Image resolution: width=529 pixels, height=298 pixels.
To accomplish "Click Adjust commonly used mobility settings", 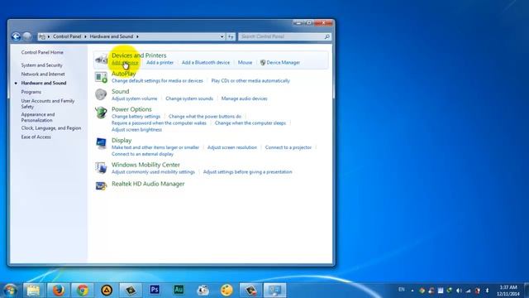I will tap(153, 172).
